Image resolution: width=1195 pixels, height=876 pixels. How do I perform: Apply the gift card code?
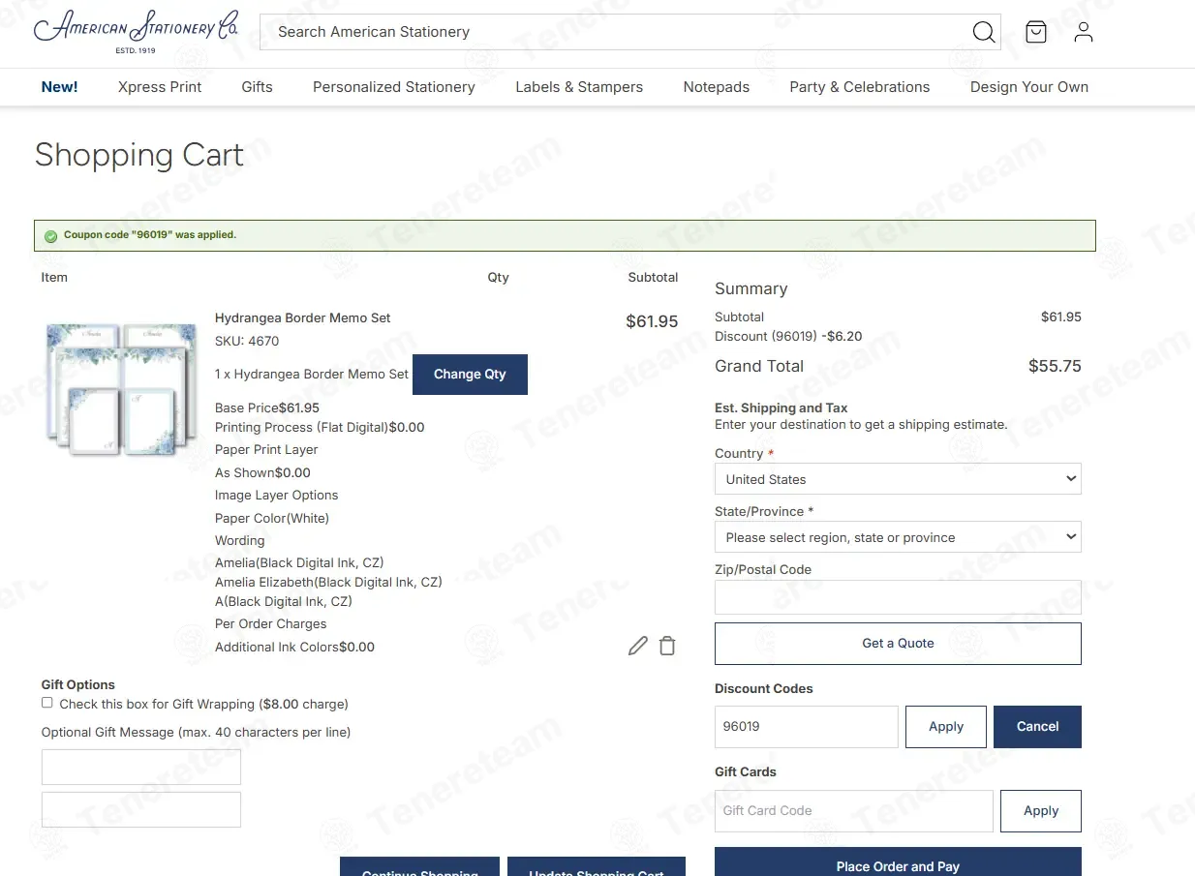coord(1041,811)
